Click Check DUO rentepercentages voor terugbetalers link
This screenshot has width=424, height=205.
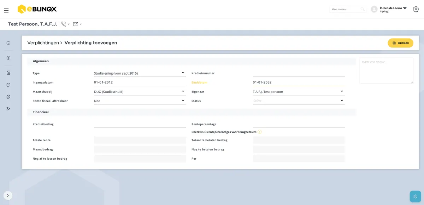pos(224,132)
